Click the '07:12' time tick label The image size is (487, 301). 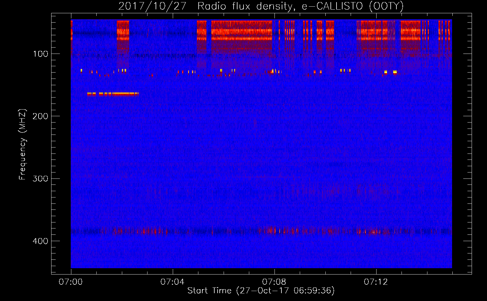point(376,282)
